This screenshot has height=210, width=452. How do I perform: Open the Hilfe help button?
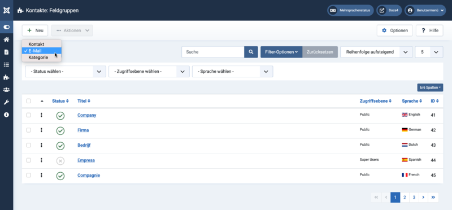tap(429, 30)
